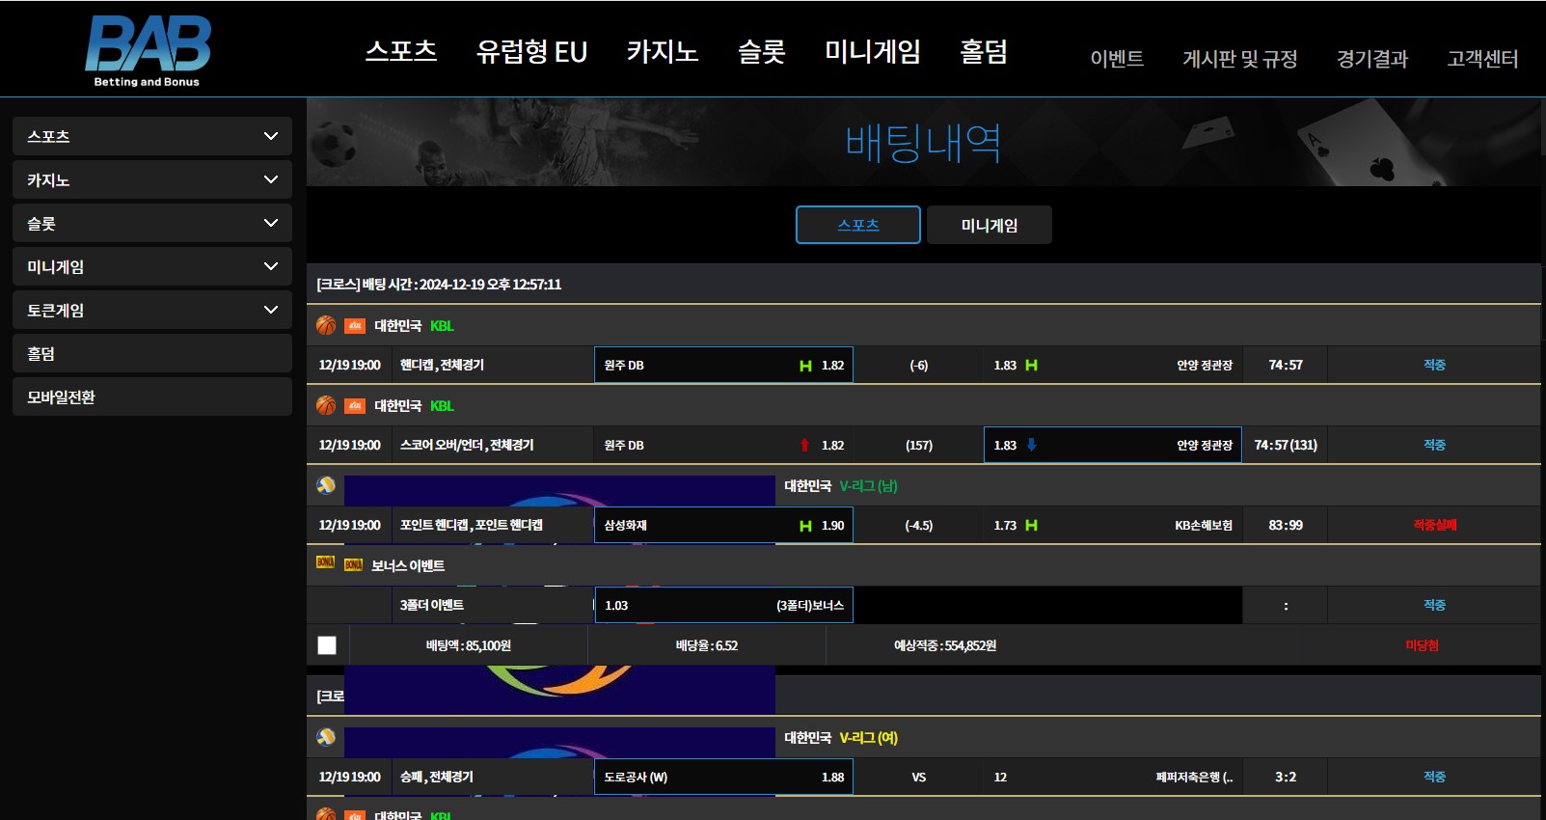Select 삼성화재 1.90 point handicap cell
Screen dimensions: 1546x820
[723, 525]
